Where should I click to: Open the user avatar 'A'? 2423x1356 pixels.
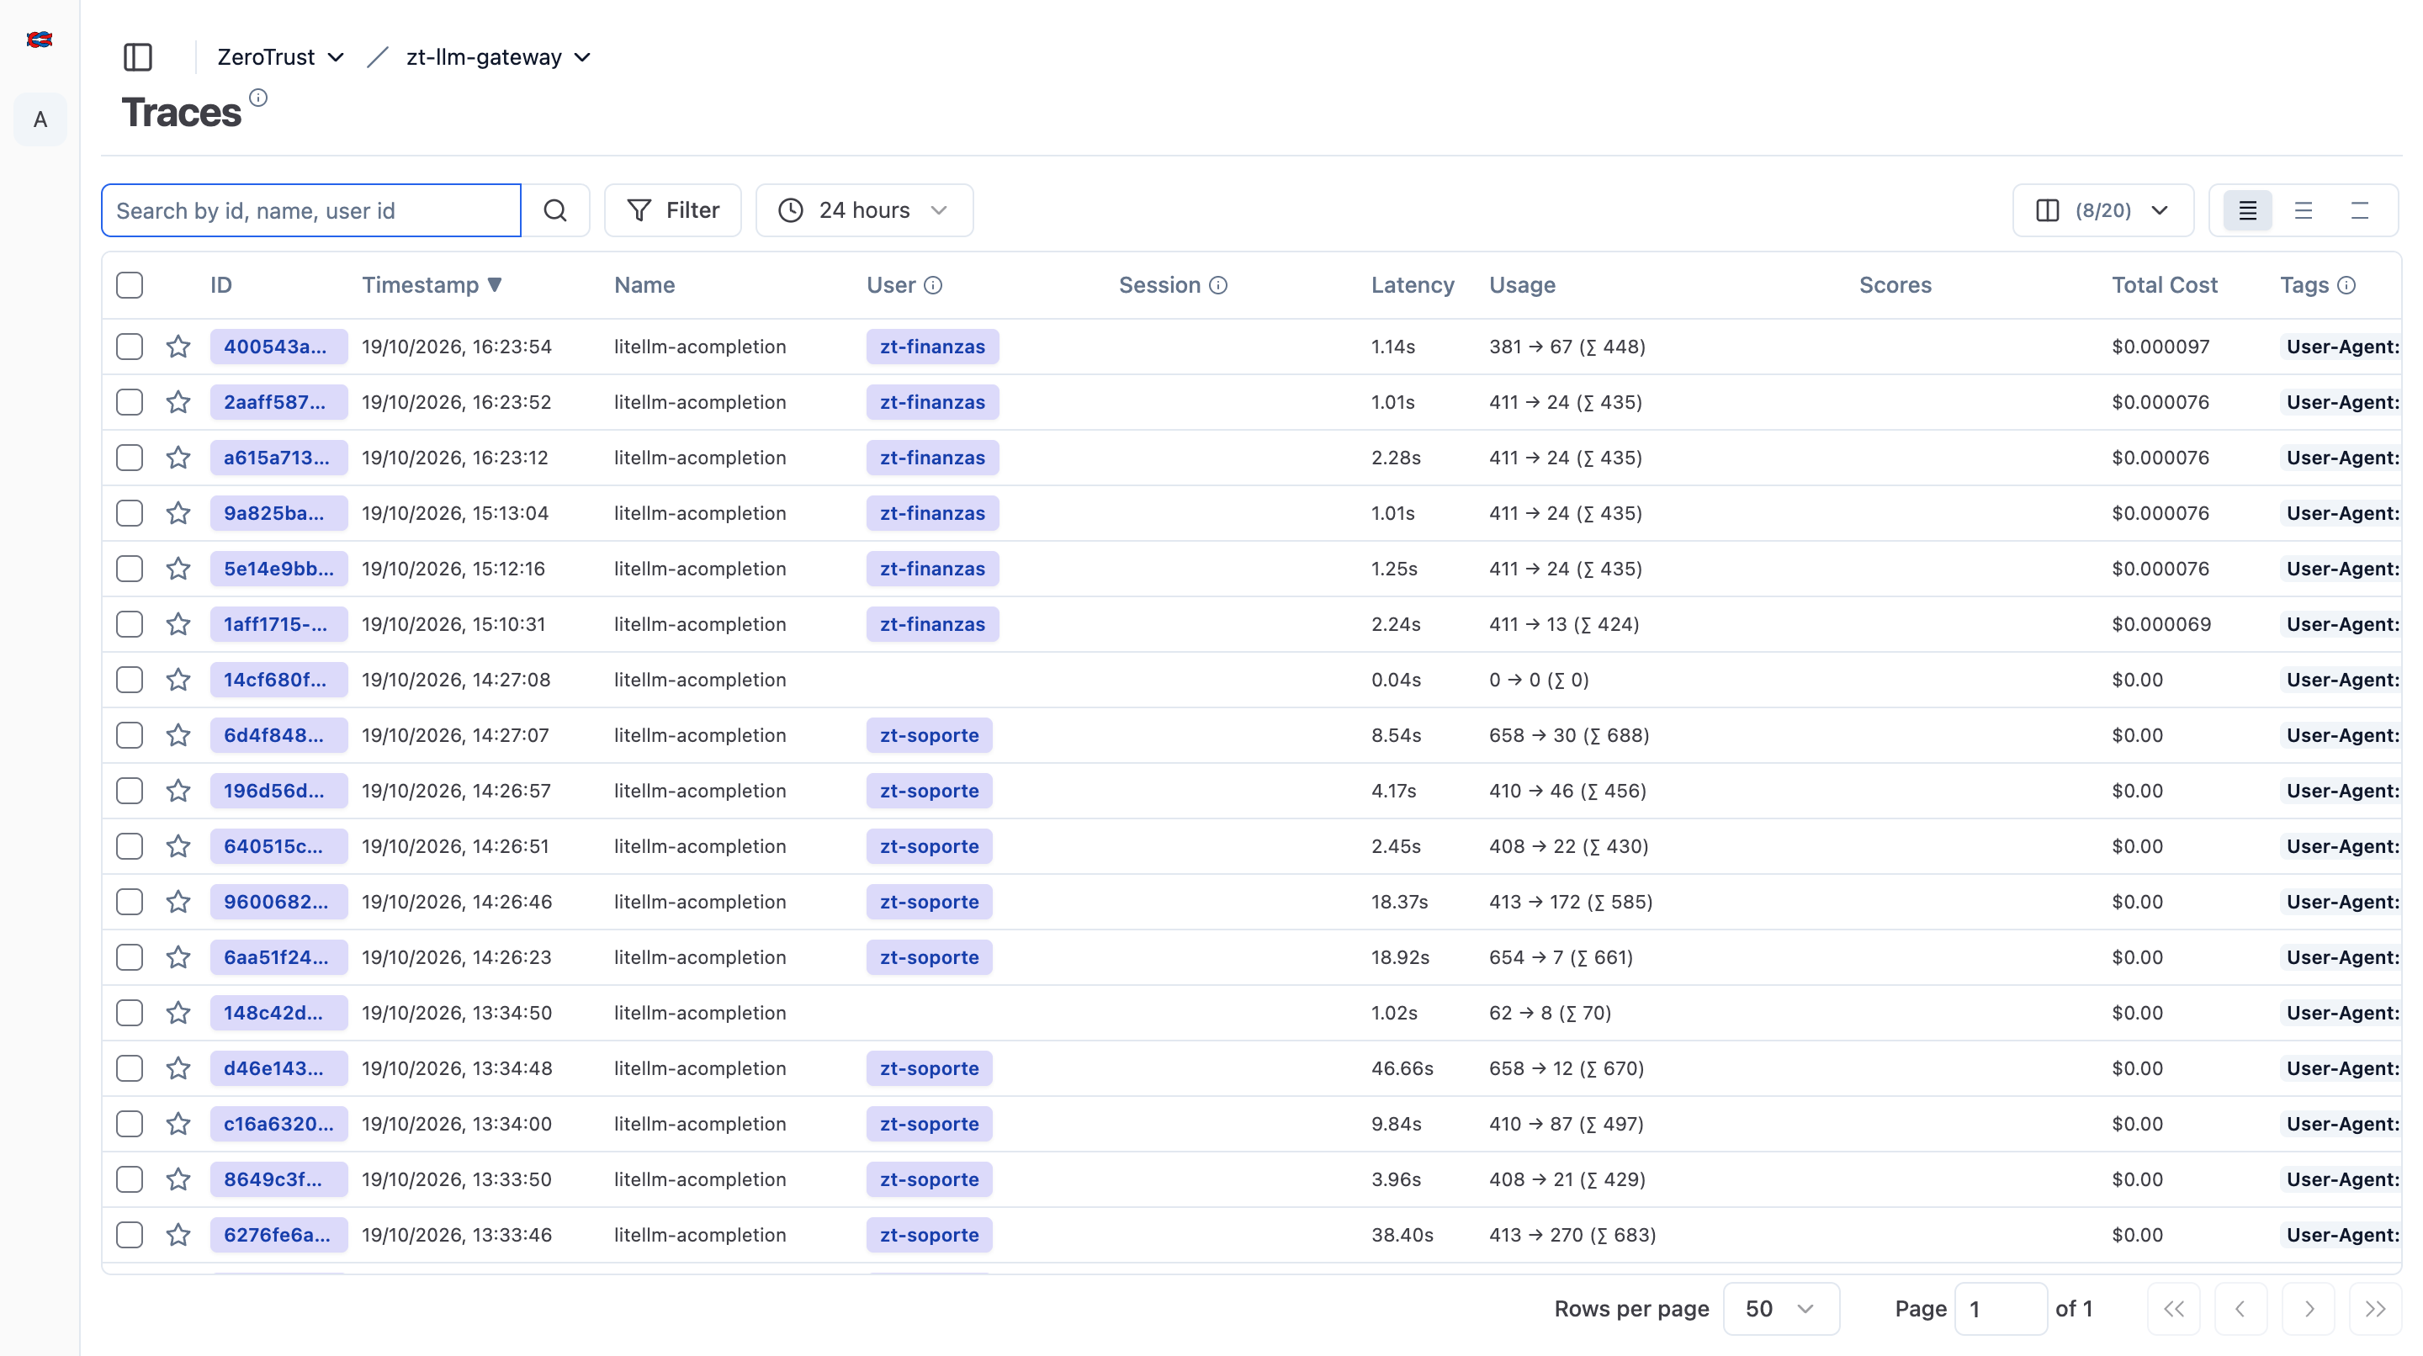click(40, 119)
